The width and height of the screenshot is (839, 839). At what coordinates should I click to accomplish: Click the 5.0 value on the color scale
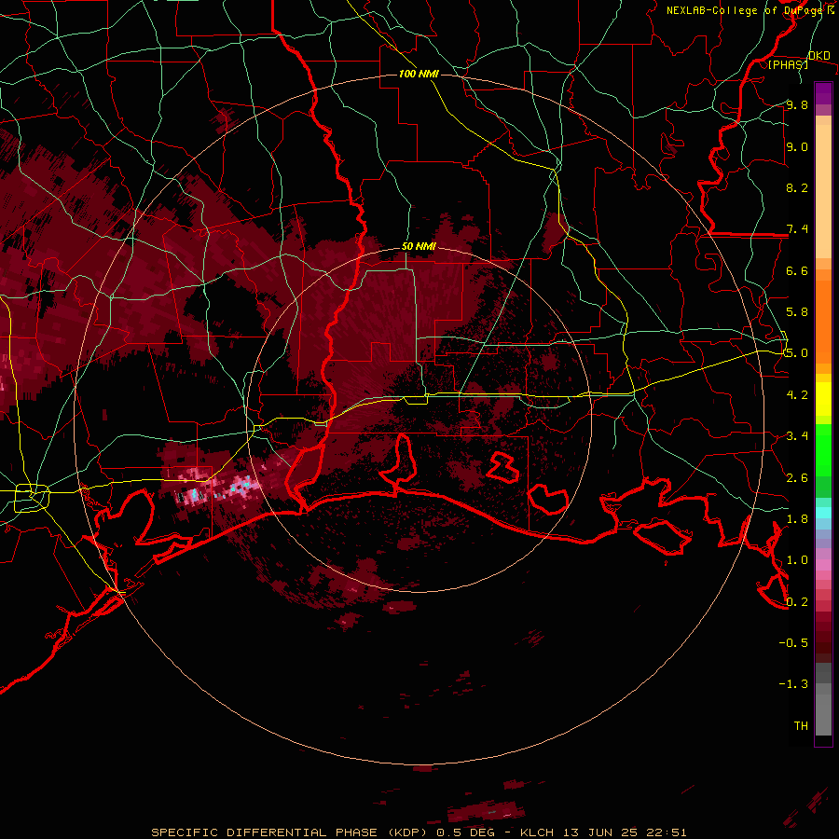(x=797, y=353)
